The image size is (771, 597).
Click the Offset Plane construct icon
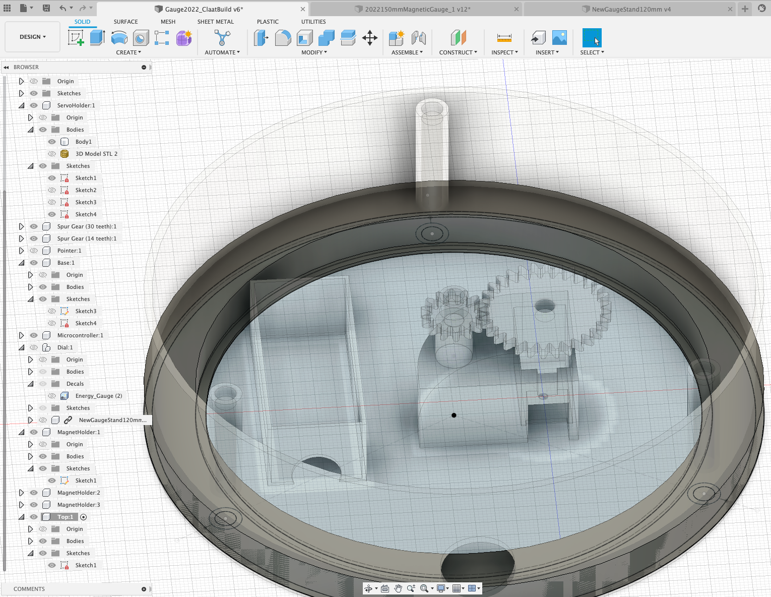[x=458, y=38]
